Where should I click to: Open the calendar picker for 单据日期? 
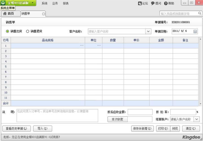click(x=195, y=31)
